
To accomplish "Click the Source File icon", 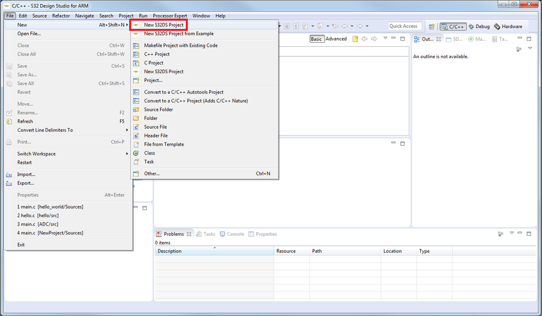I will pos(136,127).
